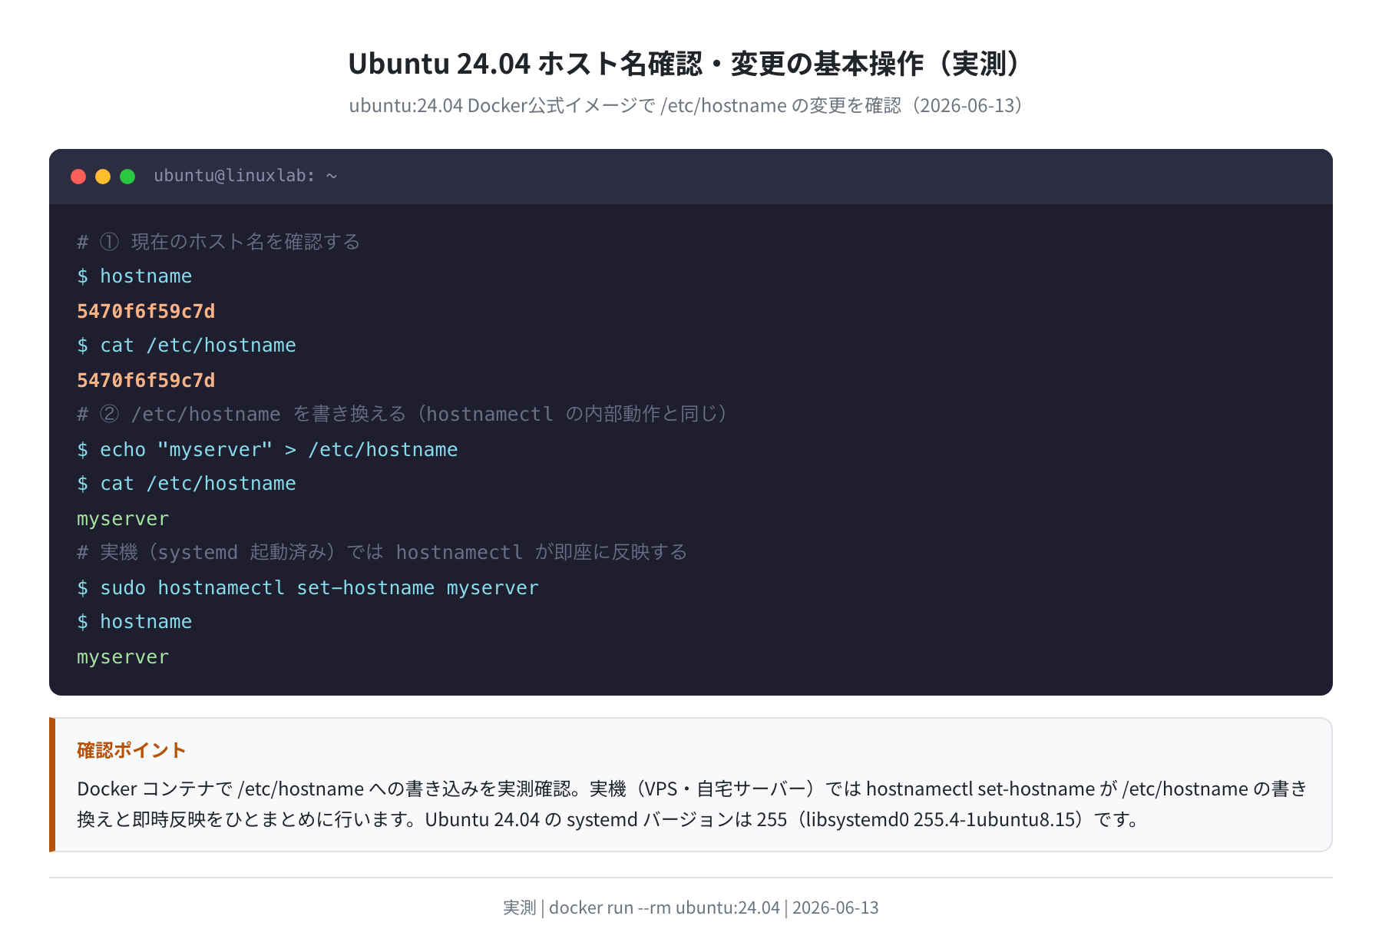The height and width of the screenshot is (949, 1382).
Task: Click the footer text with docker run --rm
Action: pos(690,908)
